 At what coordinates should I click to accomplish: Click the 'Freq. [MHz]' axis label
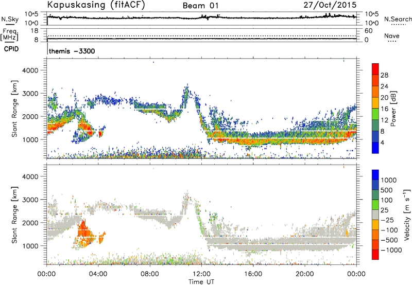(x=9, y=34)
